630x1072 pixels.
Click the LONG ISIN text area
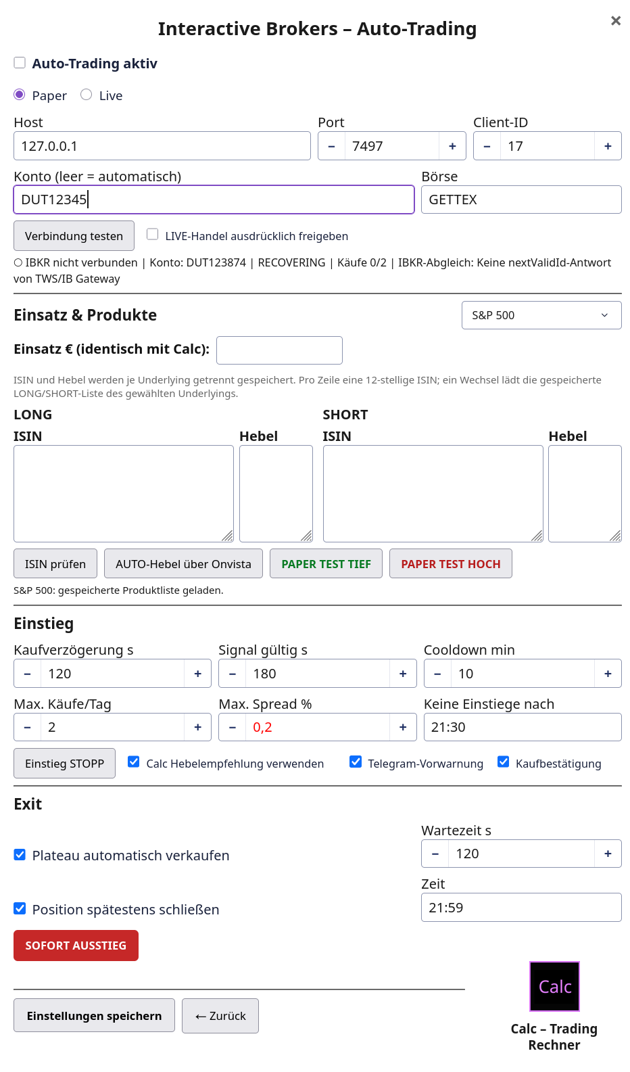click(124, 494)
